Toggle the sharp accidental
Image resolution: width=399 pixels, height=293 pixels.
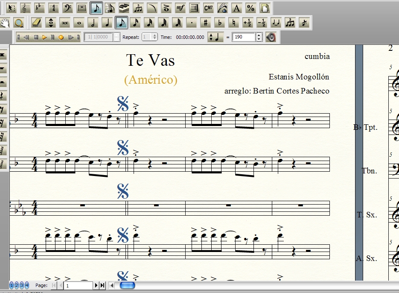click(x=206, y=23)
